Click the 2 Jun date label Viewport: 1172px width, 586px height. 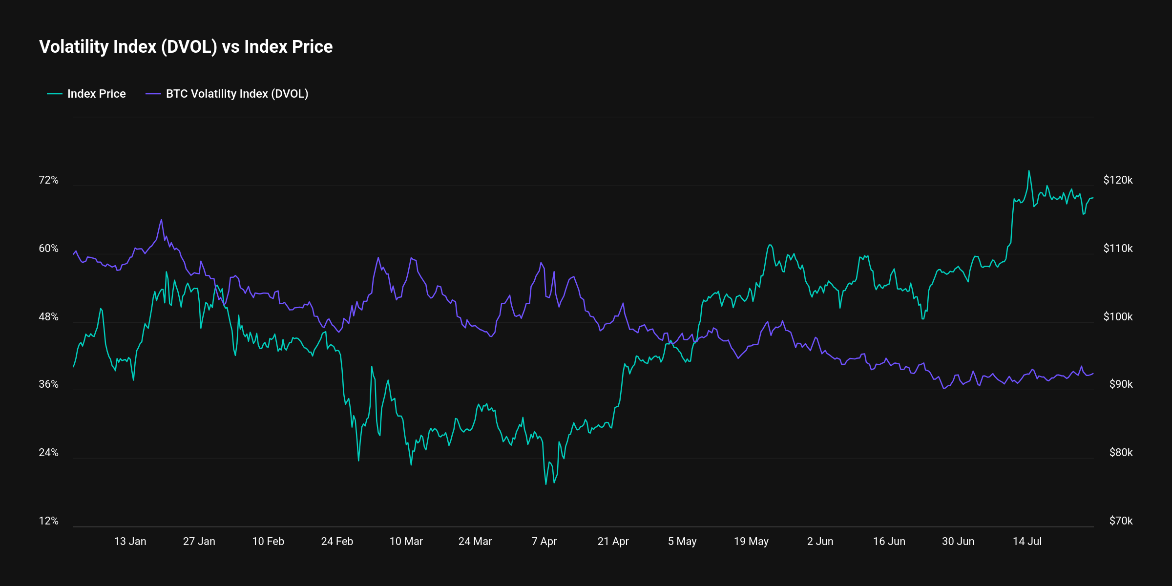820,542
